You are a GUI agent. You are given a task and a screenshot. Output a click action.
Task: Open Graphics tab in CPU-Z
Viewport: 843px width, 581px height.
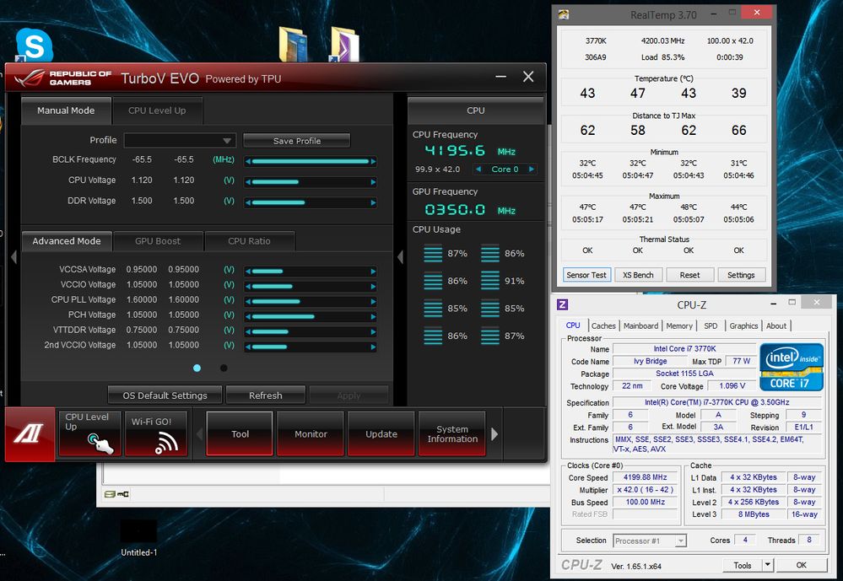click(743, 325)
